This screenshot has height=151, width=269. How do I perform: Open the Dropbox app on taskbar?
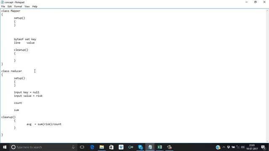121,147
